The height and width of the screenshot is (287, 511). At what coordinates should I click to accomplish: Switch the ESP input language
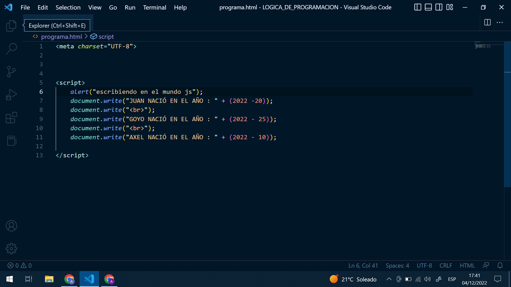(x=452, y=279)
